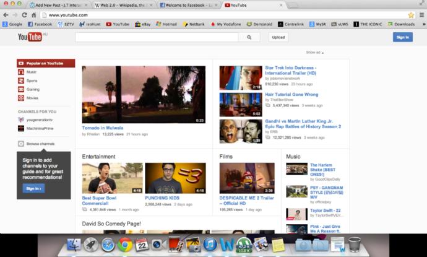This screenshot has height=257, width=427.
Task: Open DESPICABLE ME 2 Trailer link
Action: [247, 201]
